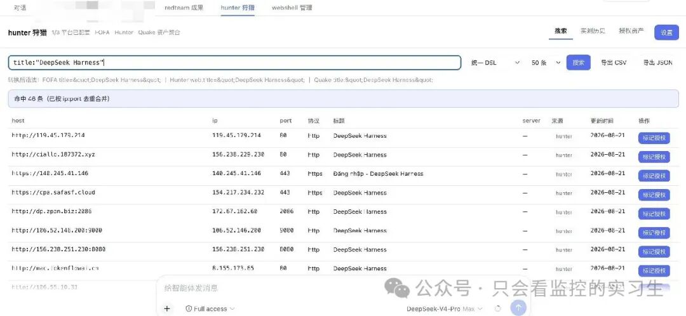Switch to the redteam 成果 tab
The image size is (686, 316).
(x=184, y=8)
